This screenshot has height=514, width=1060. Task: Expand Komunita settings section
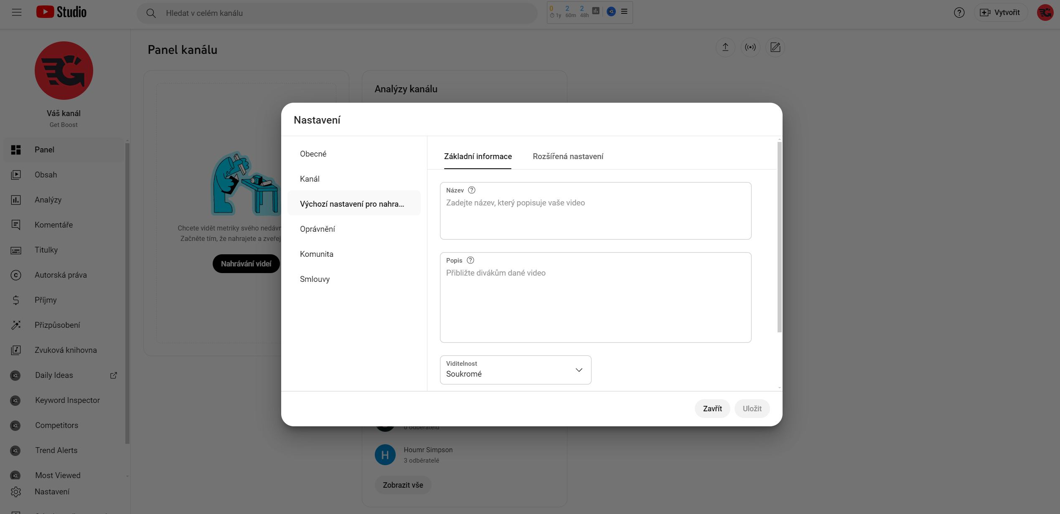click(x=317, y=254)
